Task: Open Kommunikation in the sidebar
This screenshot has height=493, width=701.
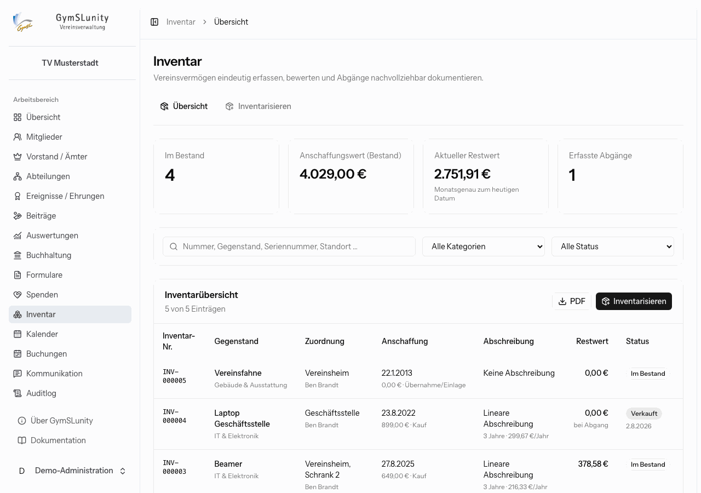Action: (x=70, y=374)
